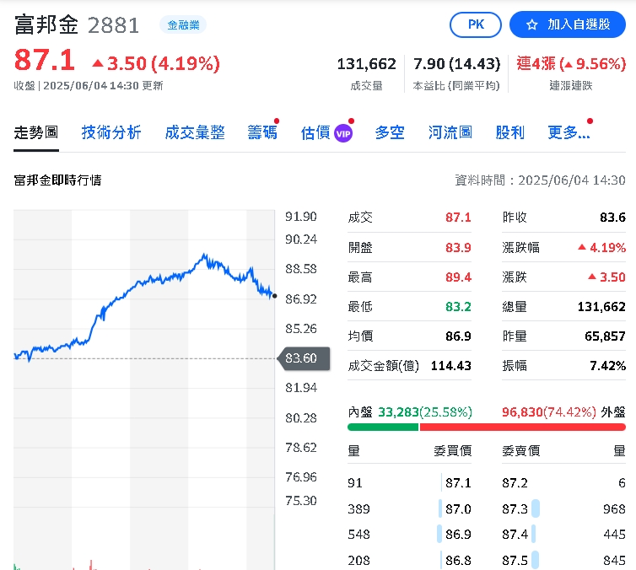
Task: Click the 漲跌幅 value 4.19%
Action: tap(602, 248)
